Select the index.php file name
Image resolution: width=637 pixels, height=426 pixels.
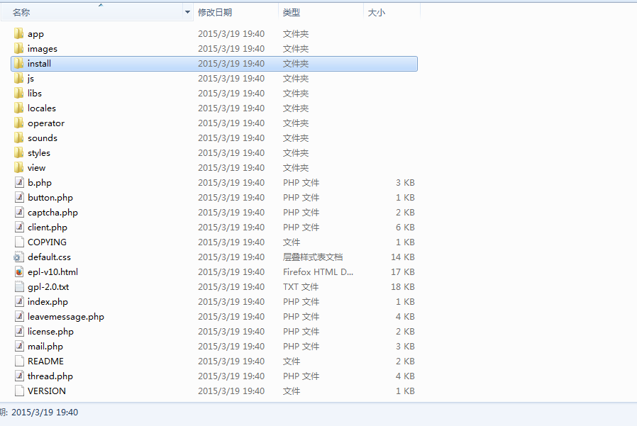[x=48, y=302]
